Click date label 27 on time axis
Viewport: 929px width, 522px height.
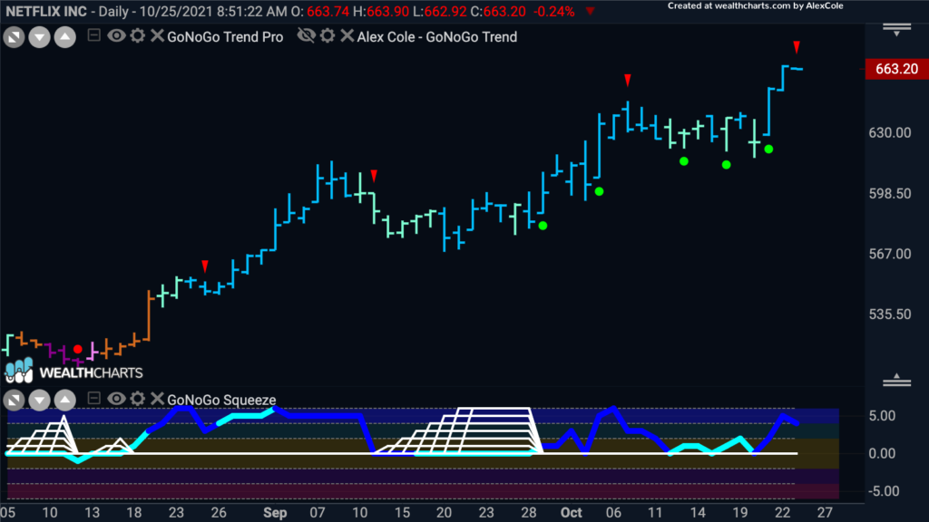tap(825, 513)
